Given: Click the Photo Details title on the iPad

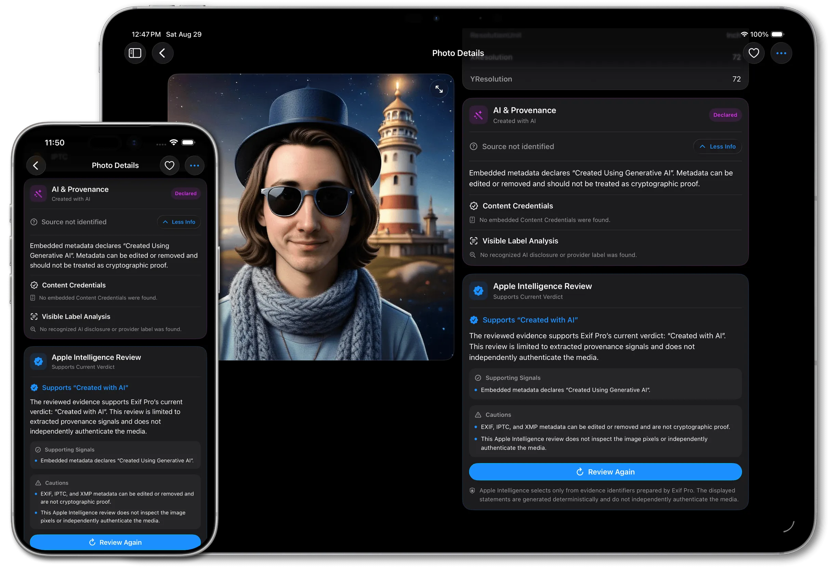Looking at the screenshot, I should [x=458, y=53].
